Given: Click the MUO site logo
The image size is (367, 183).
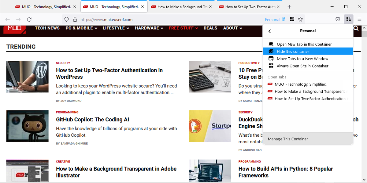Looking at the screenshot, I should [x=14, y=29].
